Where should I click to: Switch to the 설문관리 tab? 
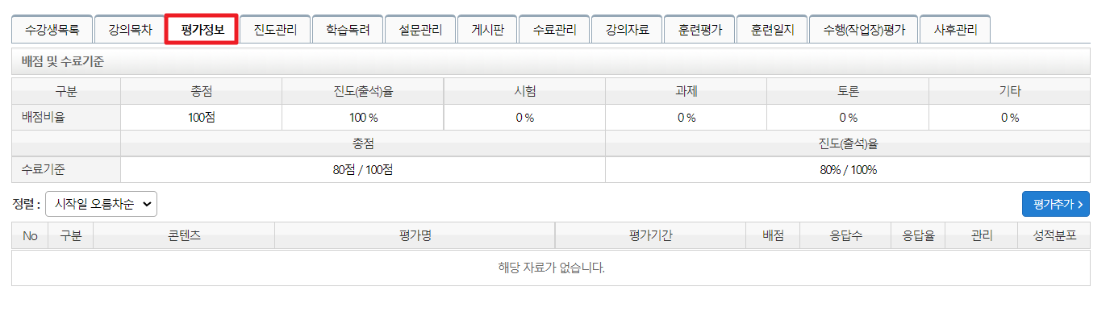tap(420, 31)
